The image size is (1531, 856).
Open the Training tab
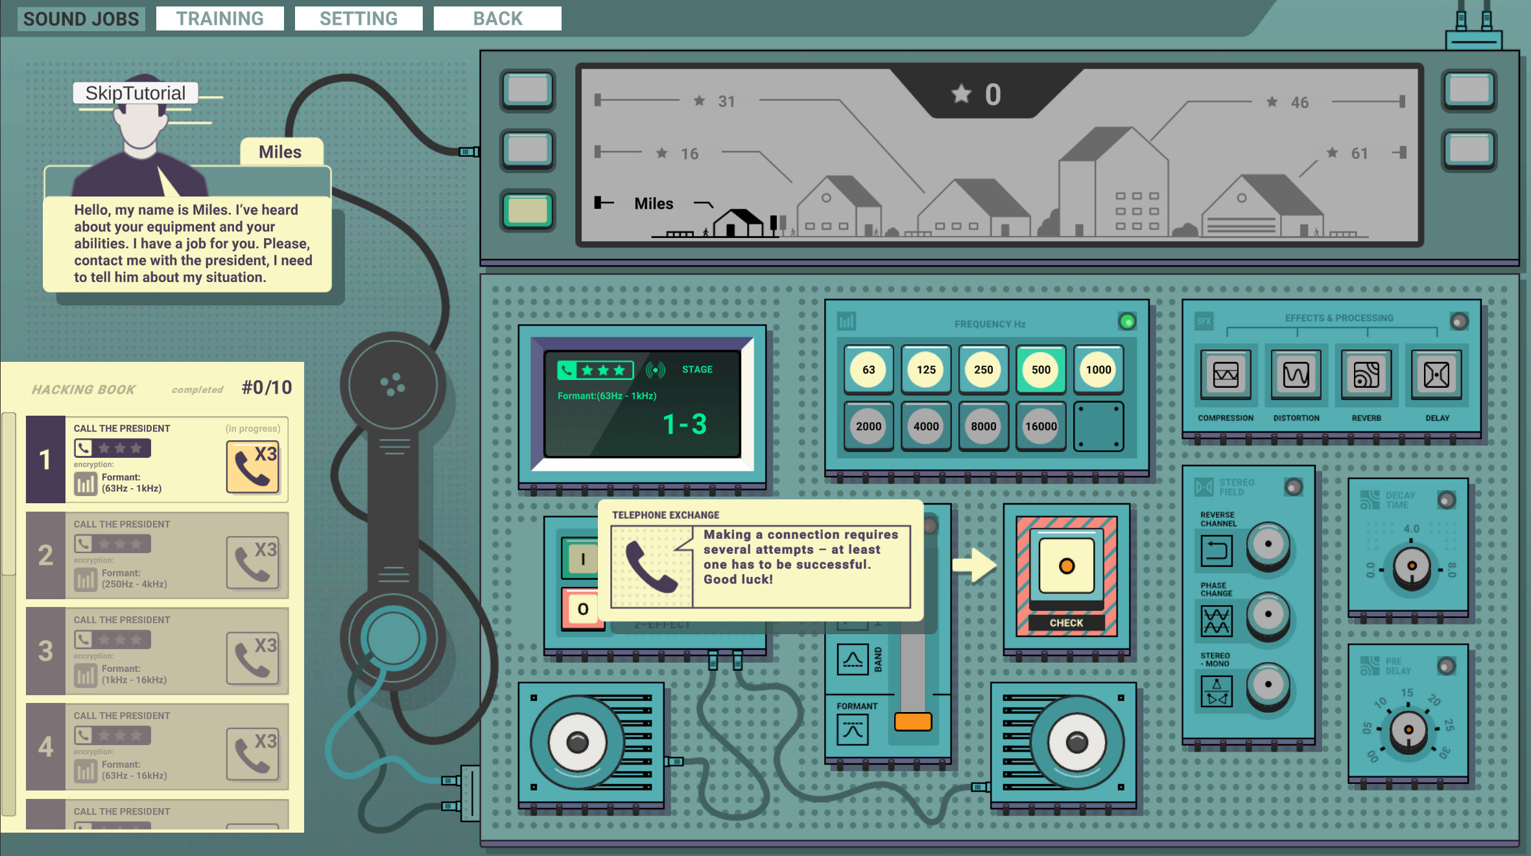[220, 19]
